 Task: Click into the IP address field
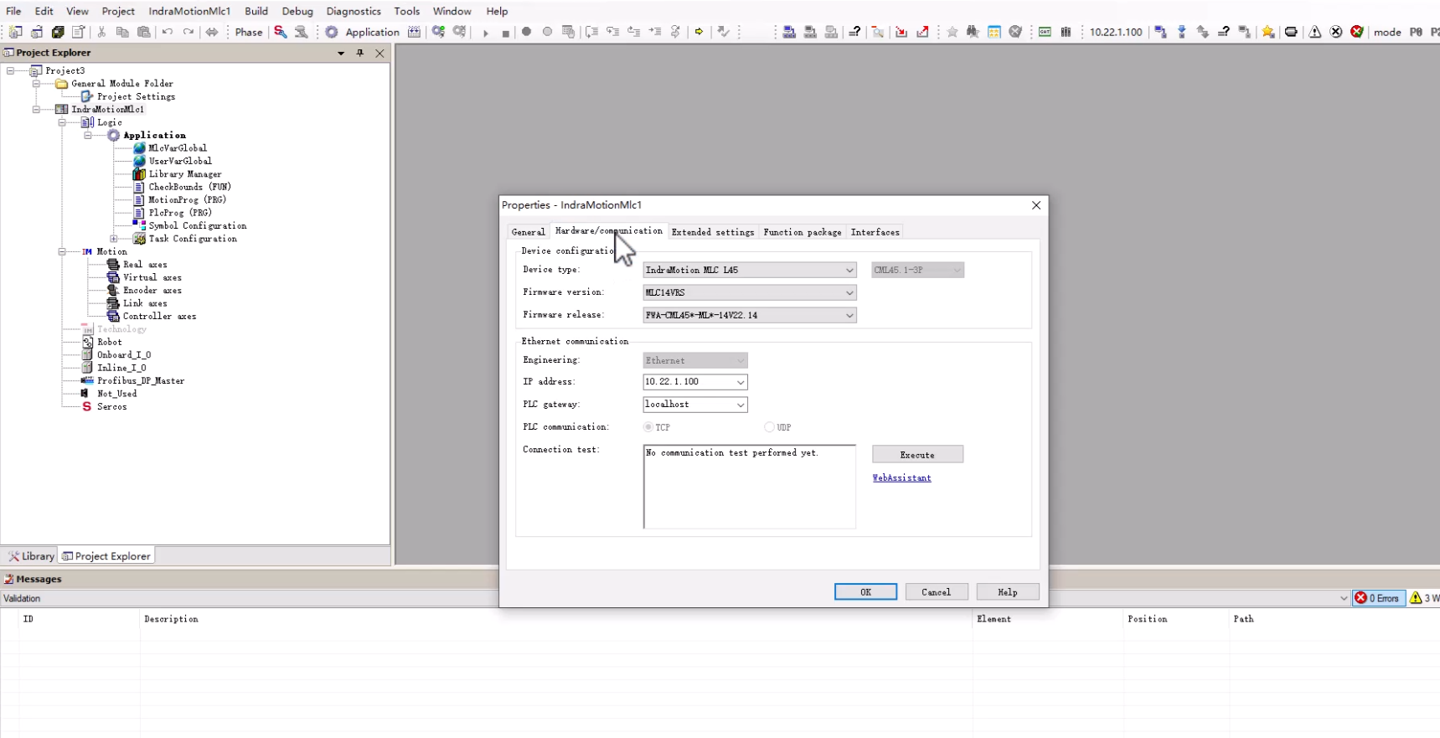click(688, 382)
